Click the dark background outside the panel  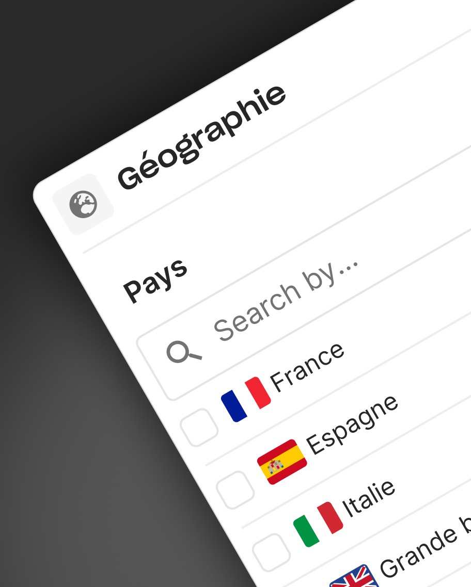[75, 412]
